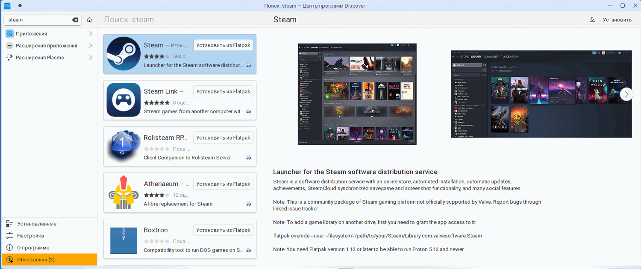Expand the Application add-ons chevron
641x269 pixels.
pos(91,45)
